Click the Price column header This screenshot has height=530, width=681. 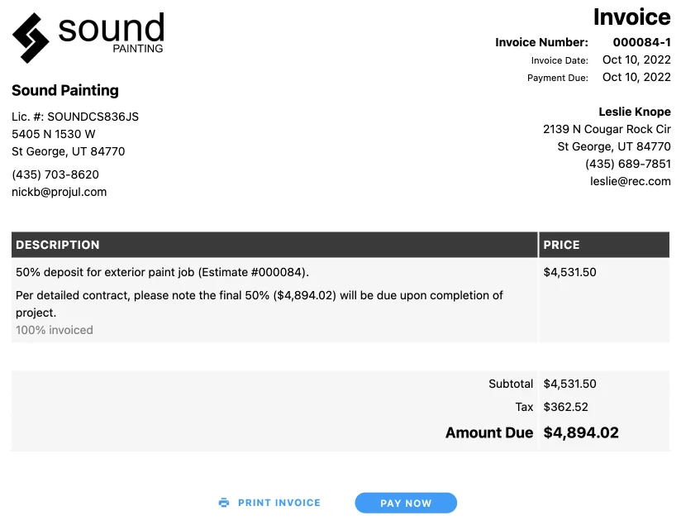(x=561, y=245)
